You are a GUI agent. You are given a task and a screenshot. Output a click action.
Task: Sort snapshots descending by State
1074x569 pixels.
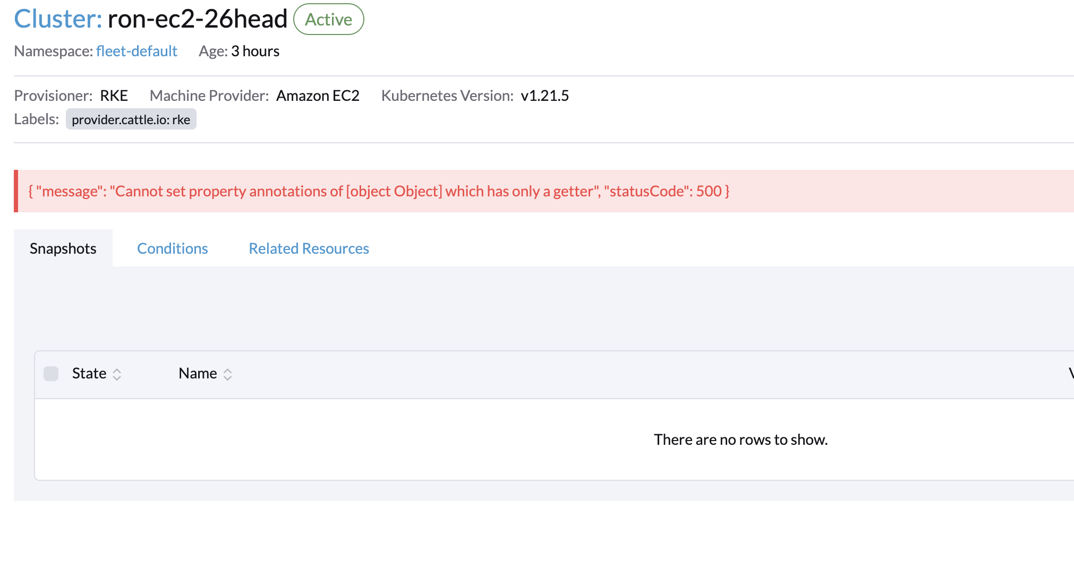coord(118,377)
